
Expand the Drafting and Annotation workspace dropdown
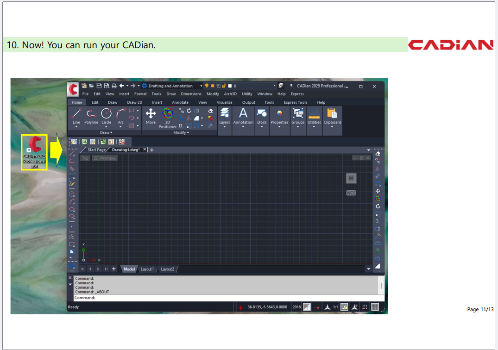[x=201, y=86]
